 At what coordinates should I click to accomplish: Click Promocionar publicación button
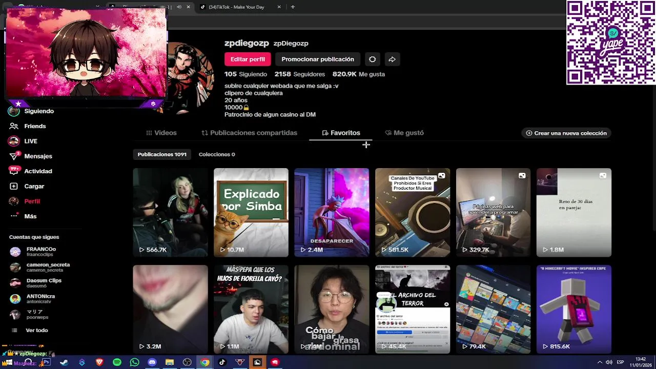pyautogui.click(x=318, y=59)
